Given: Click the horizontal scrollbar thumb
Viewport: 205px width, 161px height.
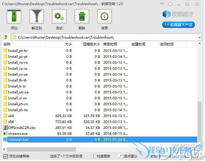Looking at the screenshot, I should (41, 149).
